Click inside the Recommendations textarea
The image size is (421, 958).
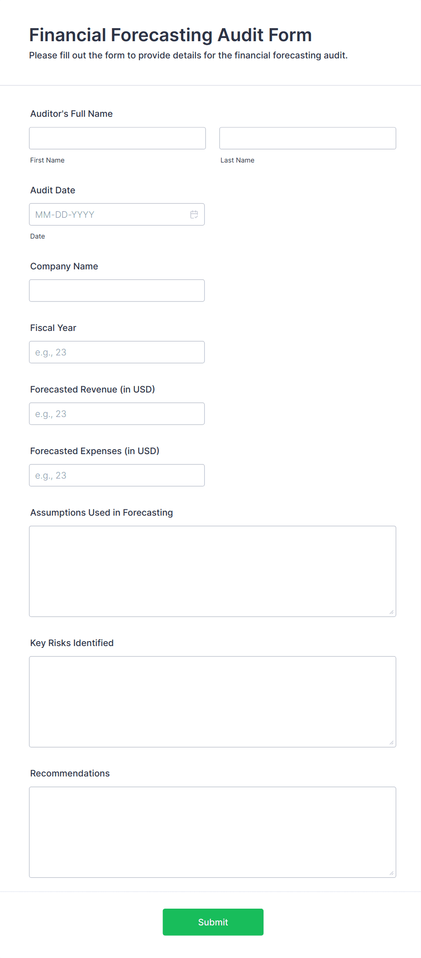(212, 832)
